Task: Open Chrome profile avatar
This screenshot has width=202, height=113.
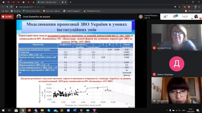Action: tap(195, 7)
